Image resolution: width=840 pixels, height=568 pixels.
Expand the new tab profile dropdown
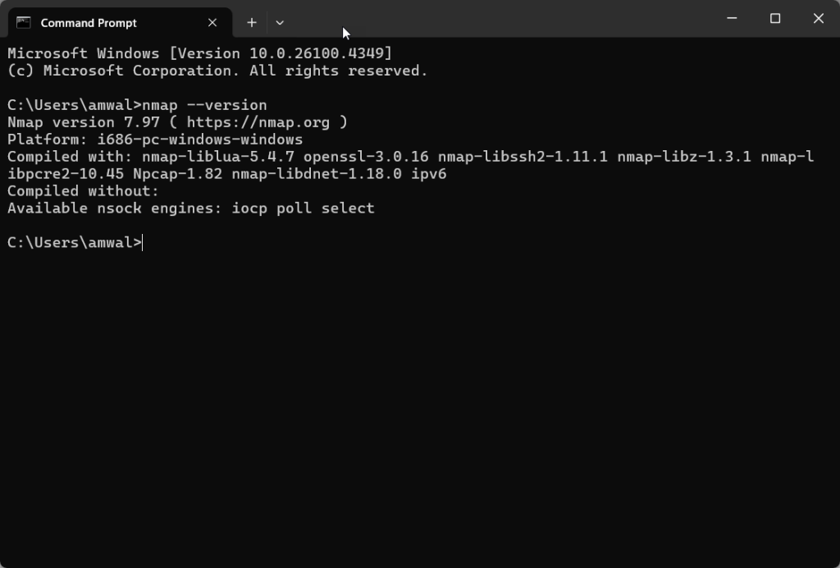[x=280, y=22]
